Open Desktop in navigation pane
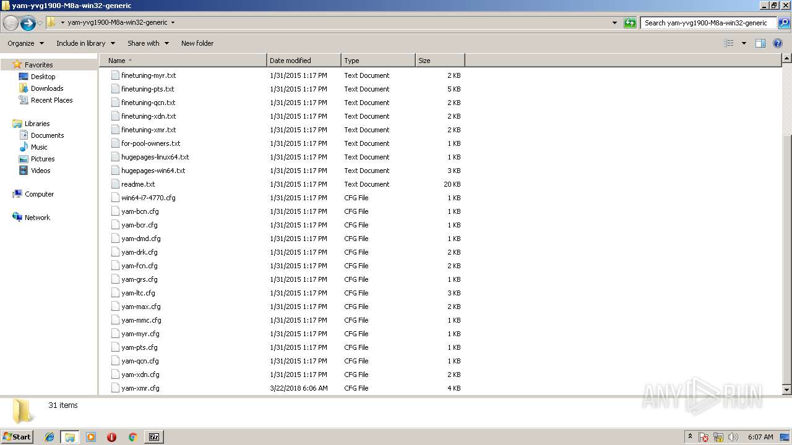The height and width of the screenshot is (445, 792). coord(43,77)
